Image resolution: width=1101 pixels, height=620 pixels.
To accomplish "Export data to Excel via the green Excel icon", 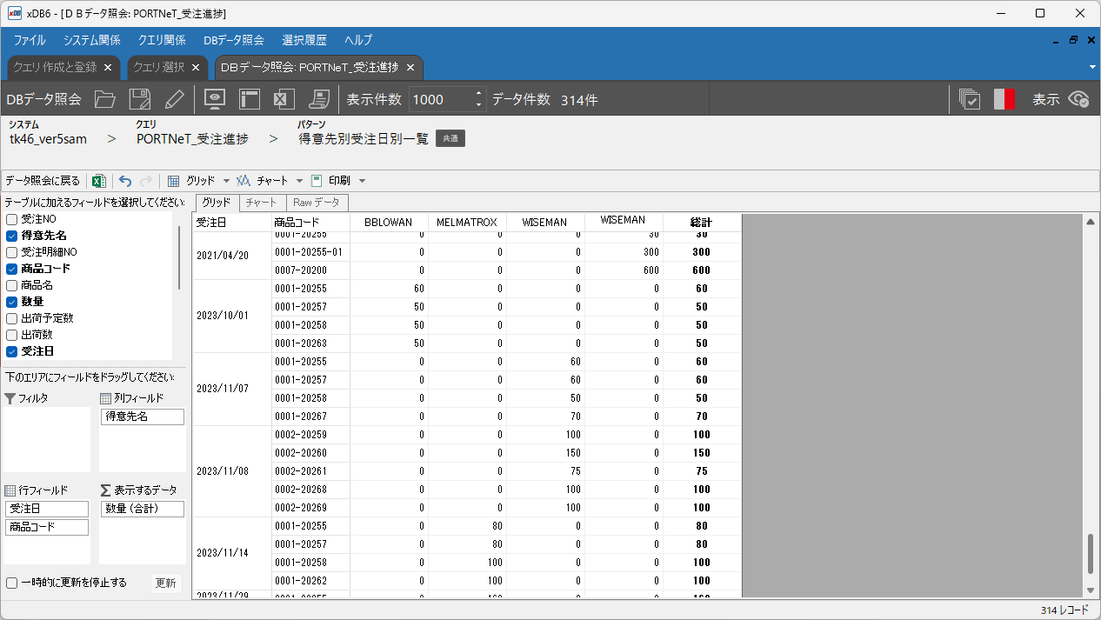I will tap(98, 180).
